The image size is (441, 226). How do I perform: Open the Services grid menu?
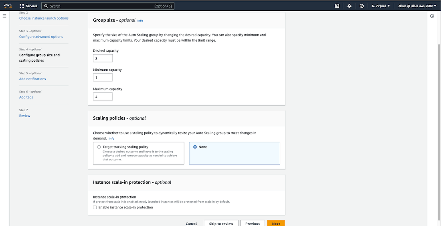click(28, 6)
